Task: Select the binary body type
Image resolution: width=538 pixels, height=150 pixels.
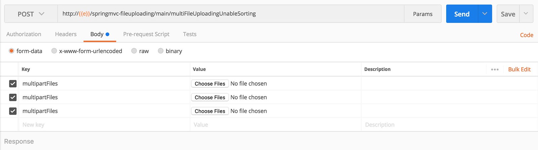Action: coord(161,51)
